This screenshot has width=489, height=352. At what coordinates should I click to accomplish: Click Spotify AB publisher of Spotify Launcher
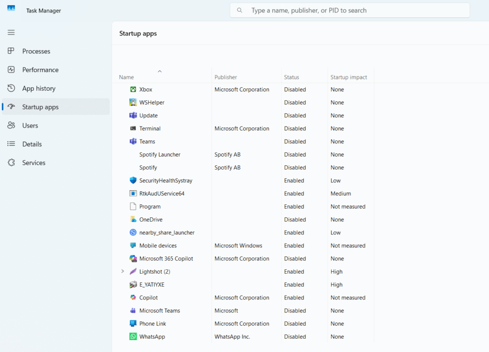(227, 154)
